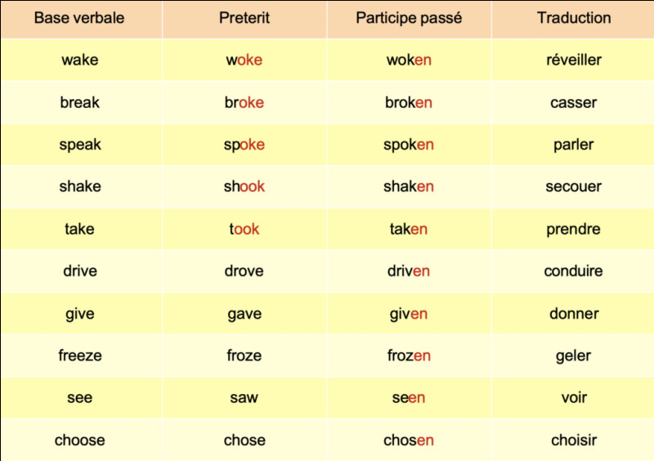This screenshot has height=461, width=654.
Task: Click the 'Traduction' column header
Action: tap(574, 18)
